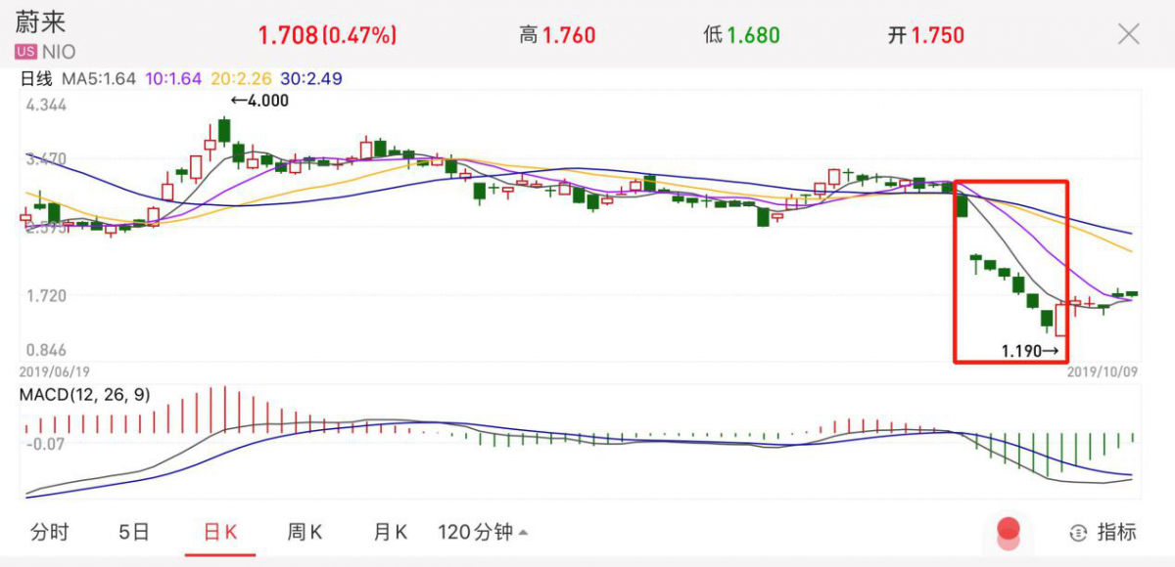This screenshot has height=567, width=1175.
Task: Tap the 3.470 price axis label
Action: pyautogui.click(x=46, y=158)
